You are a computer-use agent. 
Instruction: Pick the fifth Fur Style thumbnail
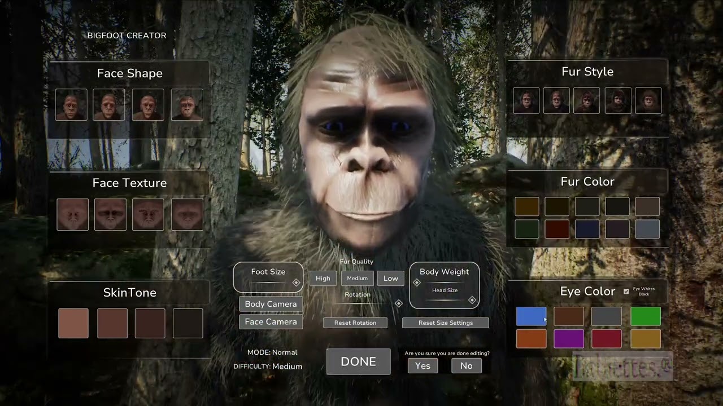(648, 100)
